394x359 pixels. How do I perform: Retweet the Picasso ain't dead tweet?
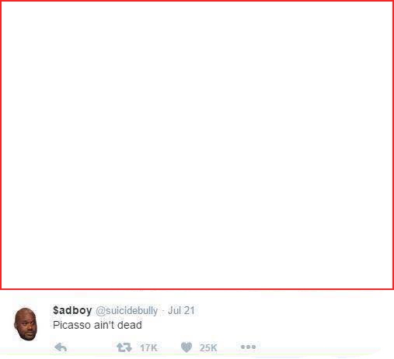124,347
